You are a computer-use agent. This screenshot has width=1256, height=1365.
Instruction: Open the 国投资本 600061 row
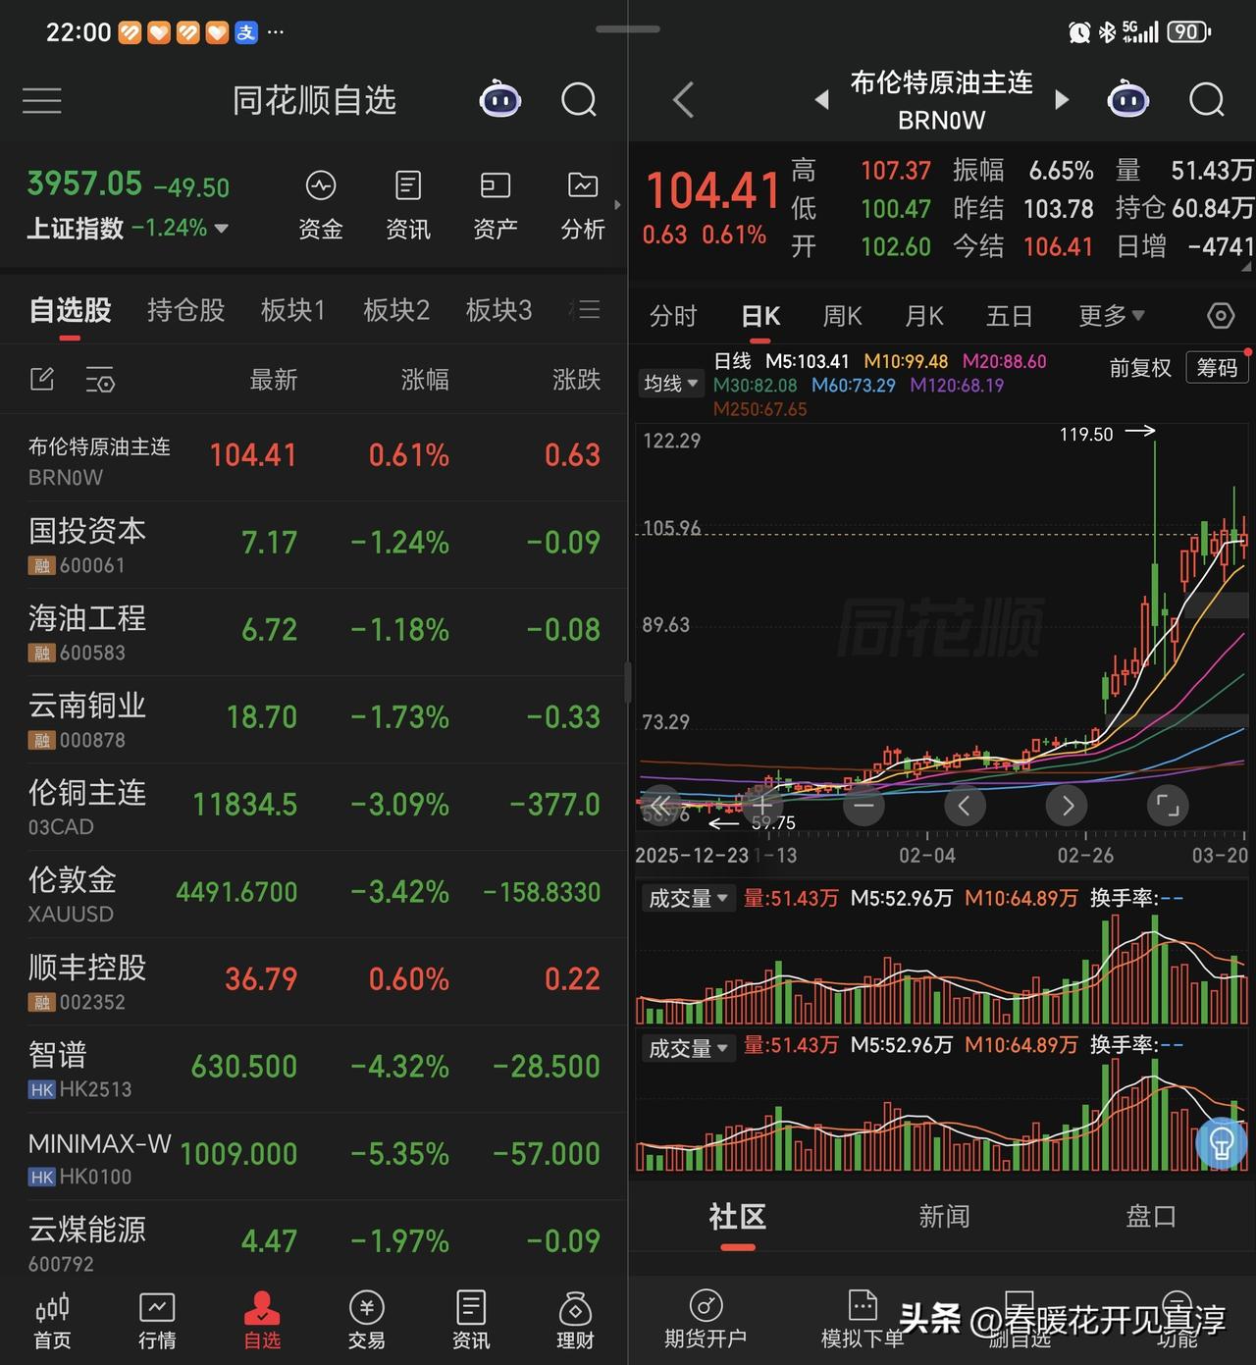pos(314,545)
